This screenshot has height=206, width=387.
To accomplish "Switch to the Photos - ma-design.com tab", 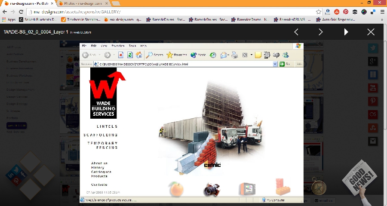I will coord(83,3).
